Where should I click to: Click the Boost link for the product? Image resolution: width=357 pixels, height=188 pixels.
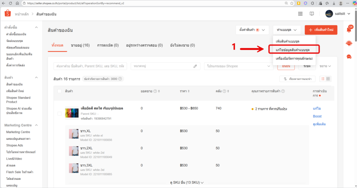point(317,116)
